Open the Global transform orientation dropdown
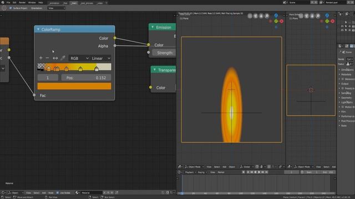The image size is (355, 199). pos(247,167)
